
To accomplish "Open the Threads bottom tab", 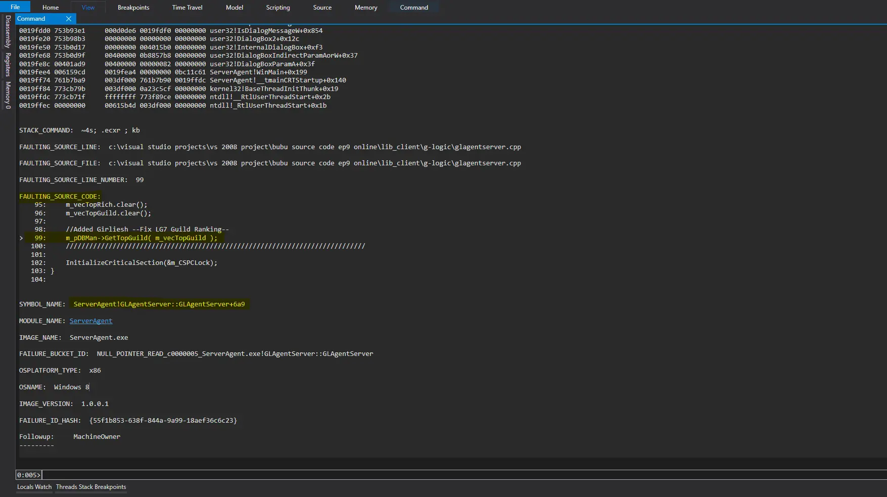I will pos(67,487).
